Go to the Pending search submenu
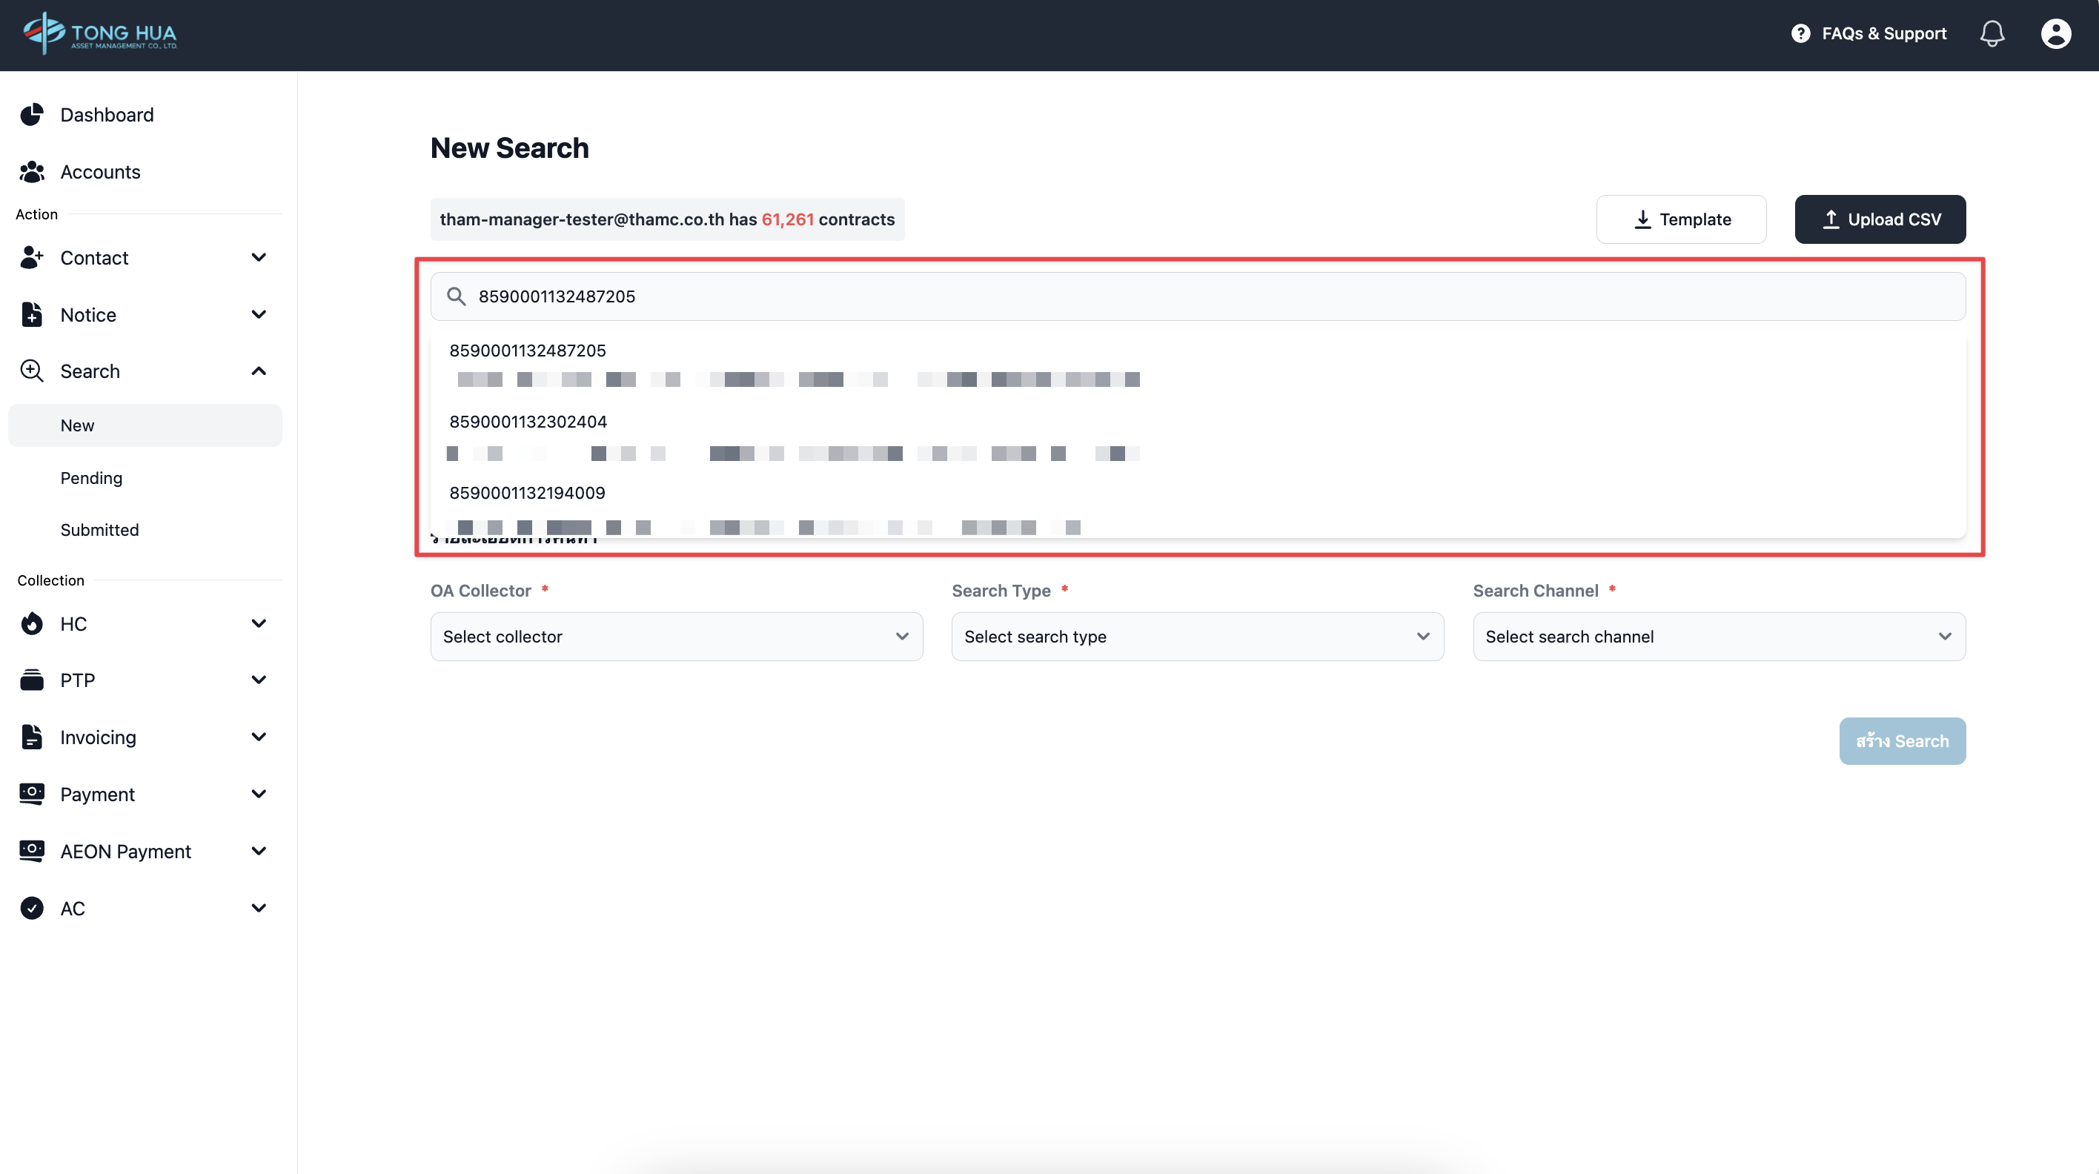2099x1174 pixels. click(91, 478)
